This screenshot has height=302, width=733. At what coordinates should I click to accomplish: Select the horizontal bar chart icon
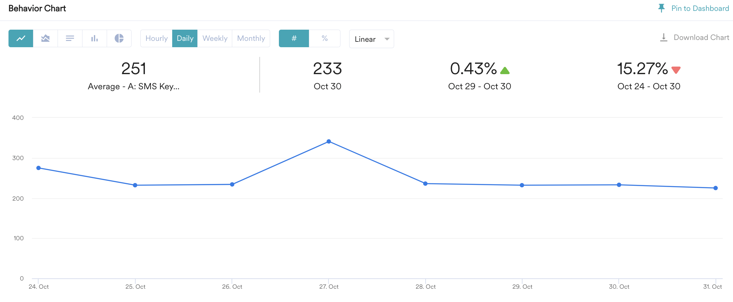pos(70,38)
